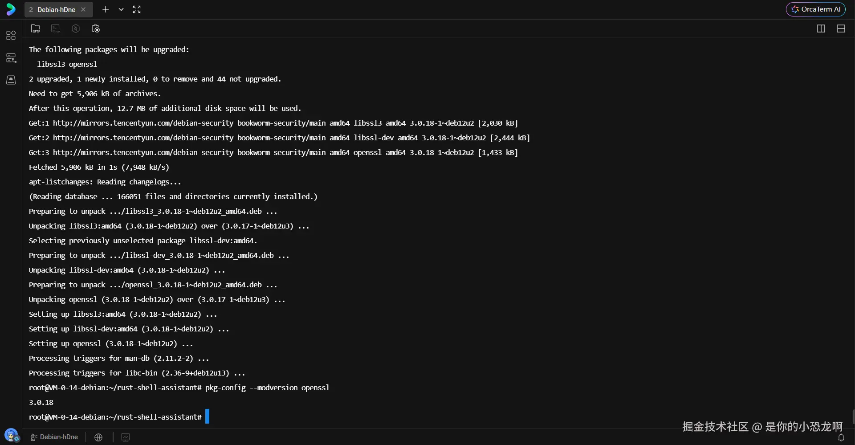Open the session list icon in the sidebar
The image size is (855, 445).
[x=11, y=57]
